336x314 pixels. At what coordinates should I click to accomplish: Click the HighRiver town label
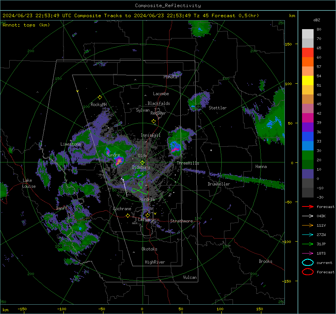click(155, 262)
